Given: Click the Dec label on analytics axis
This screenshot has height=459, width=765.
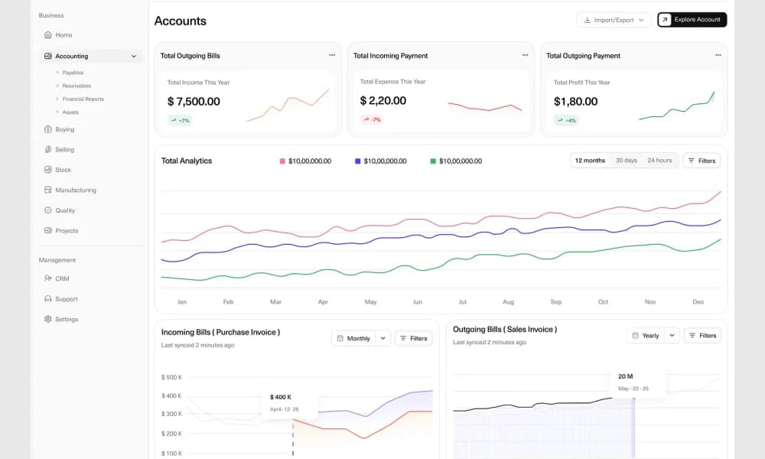Looking at the screenshot, I should coord(698,302).
